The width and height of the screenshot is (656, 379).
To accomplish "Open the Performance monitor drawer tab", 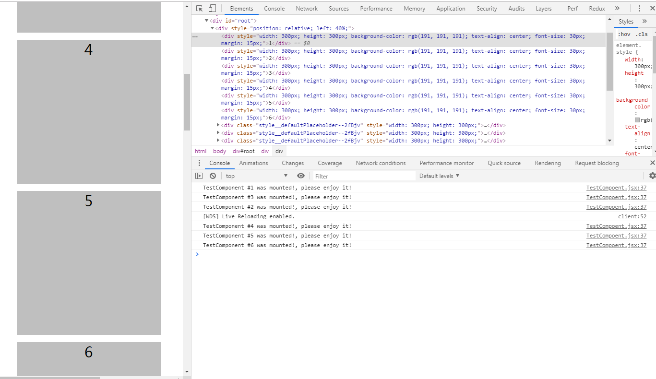I will pyautogui.click(x=447, y=163).
